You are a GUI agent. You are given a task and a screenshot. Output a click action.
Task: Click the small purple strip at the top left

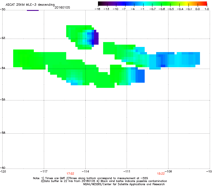(33, 10)
